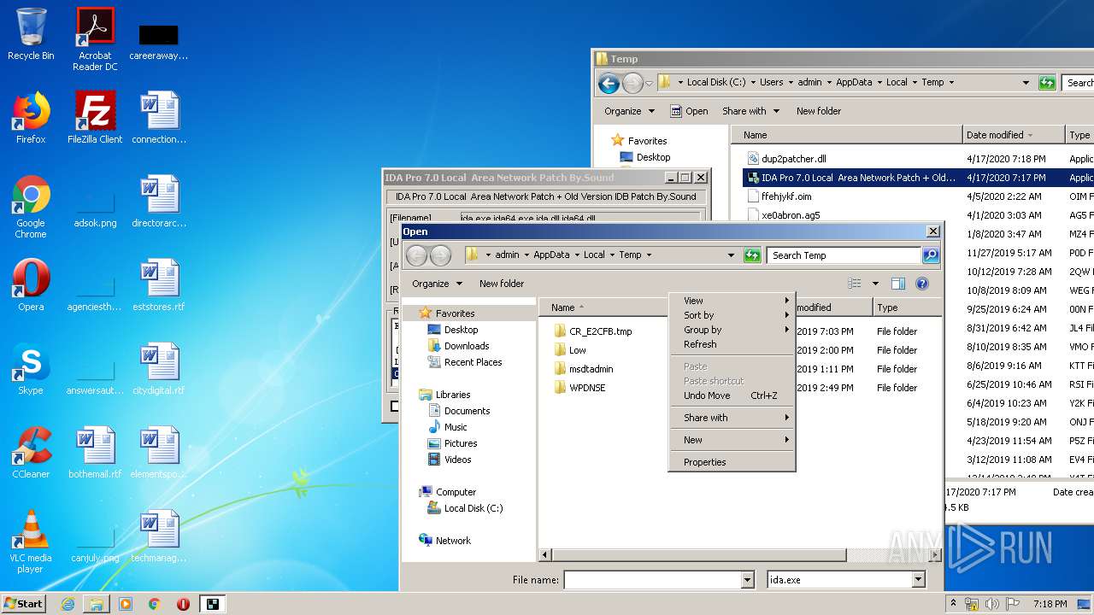Click the Search Temp field

point(844,255)
